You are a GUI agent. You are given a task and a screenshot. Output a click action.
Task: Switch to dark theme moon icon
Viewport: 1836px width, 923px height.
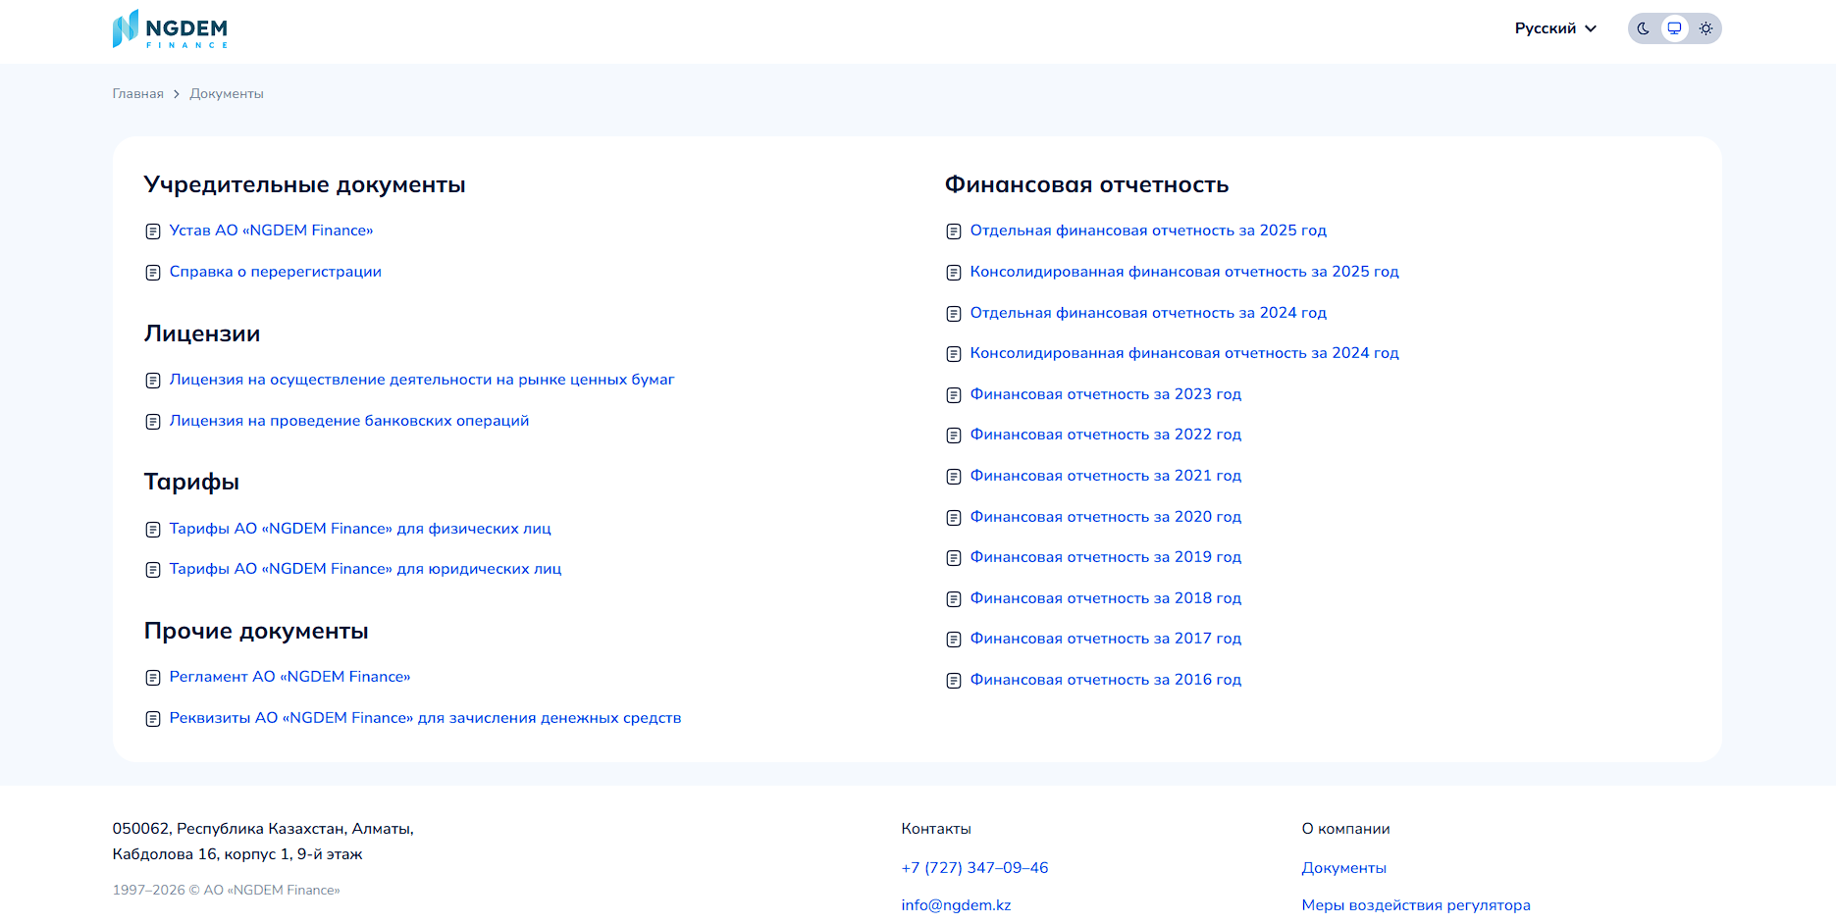click(1644, 28)
